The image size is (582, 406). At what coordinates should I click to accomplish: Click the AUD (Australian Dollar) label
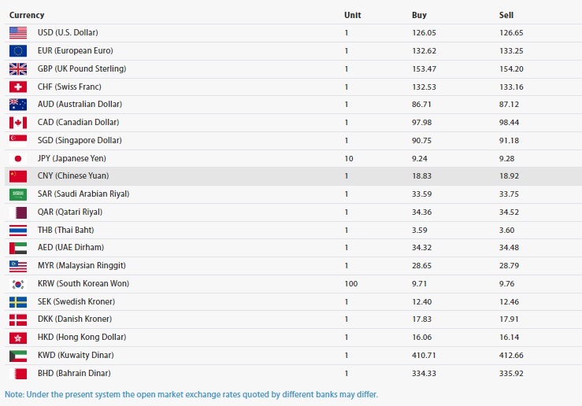[80, 104]
